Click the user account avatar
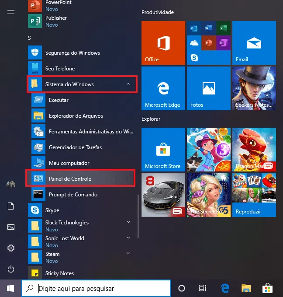283x297 pixels. (x=11, y=185)
